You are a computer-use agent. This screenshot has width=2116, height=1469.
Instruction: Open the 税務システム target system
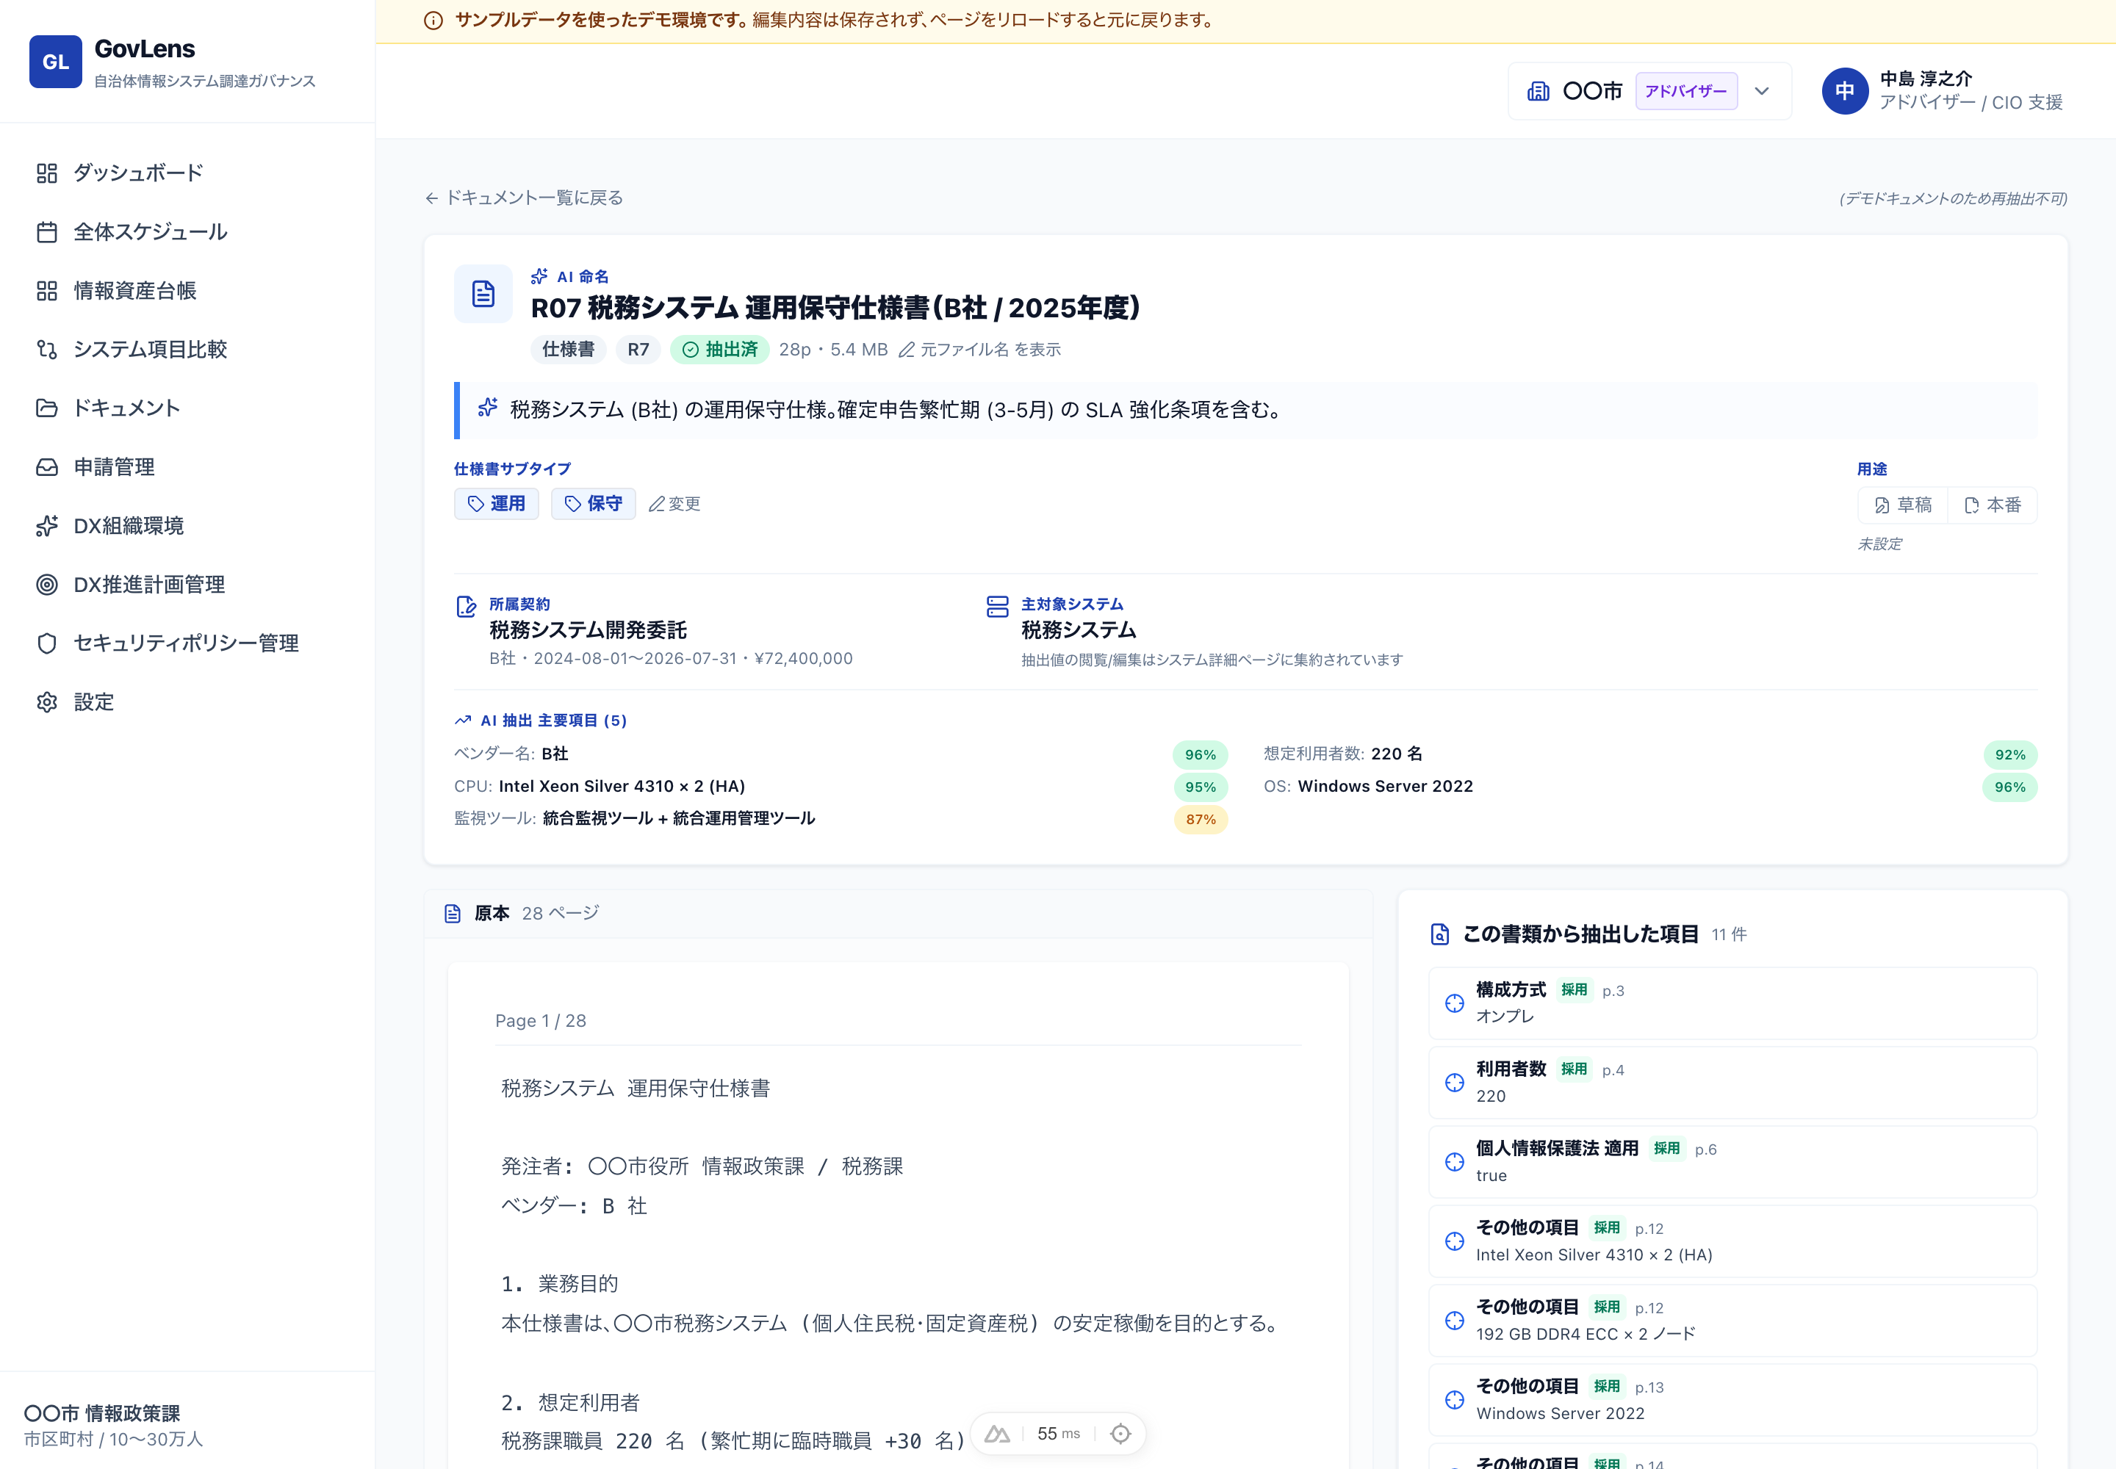coord(1079,630)
